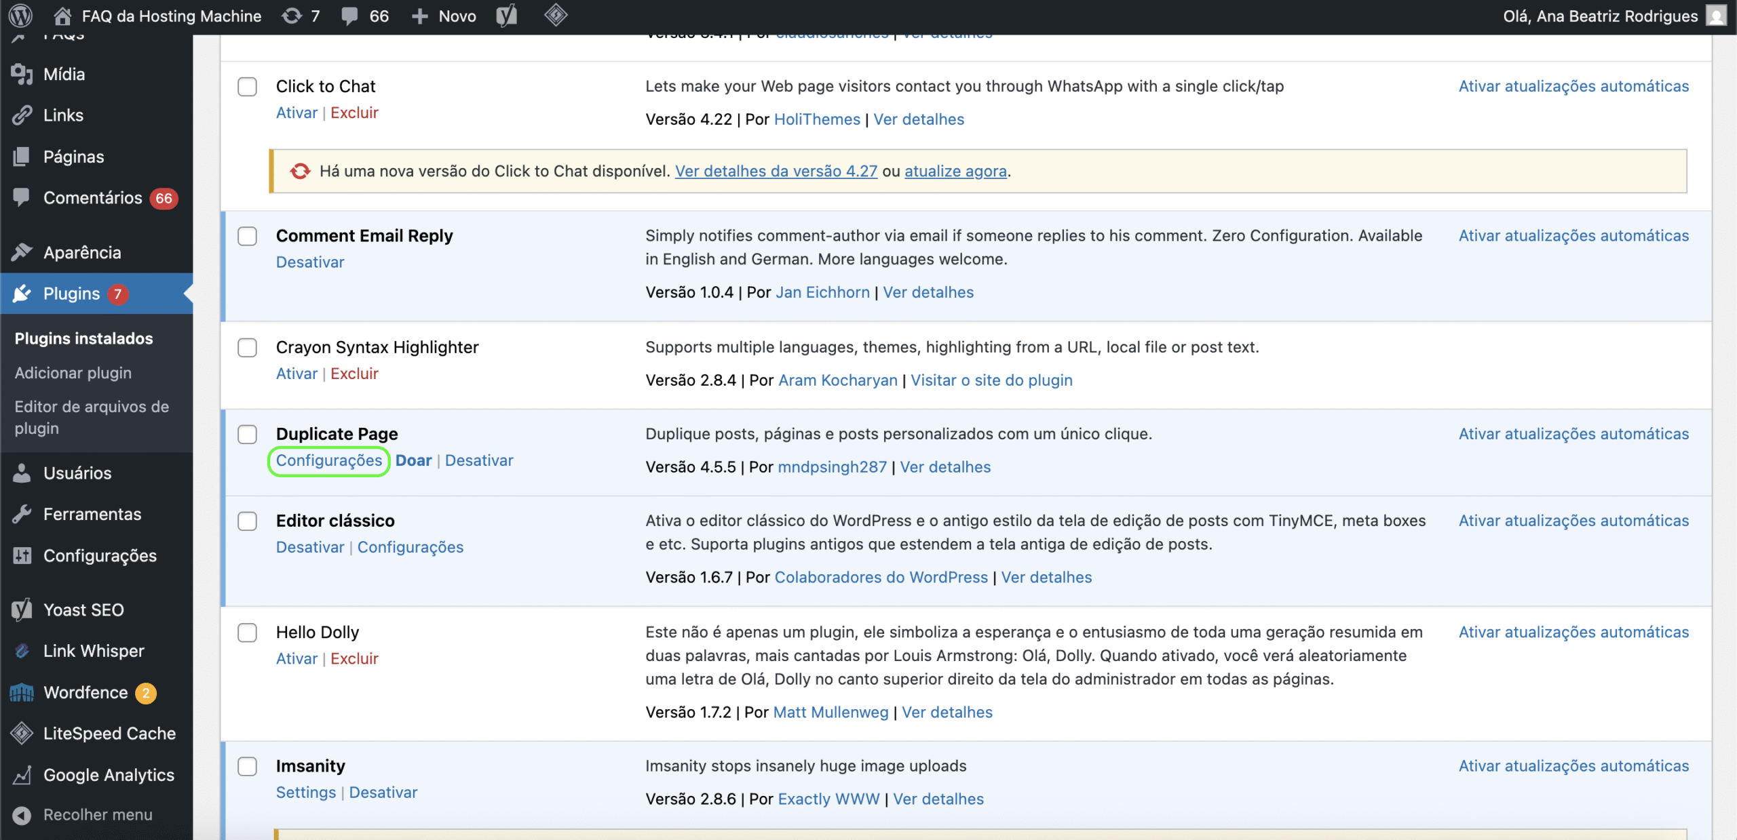Click the Wordfence fence icon in sidebar
The width and height of the screenshot is (1737, 840).
coord(22,692)
